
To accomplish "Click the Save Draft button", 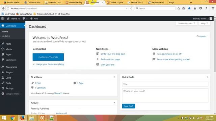I will [129, 106].
